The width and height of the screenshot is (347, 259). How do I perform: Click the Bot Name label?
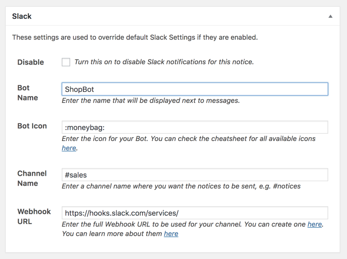27,93
